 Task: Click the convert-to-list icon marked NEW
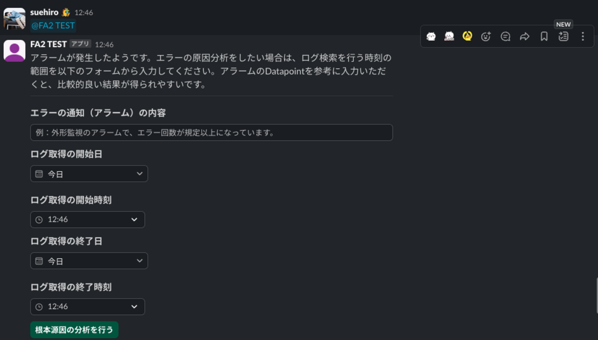[x=563, y=37]
